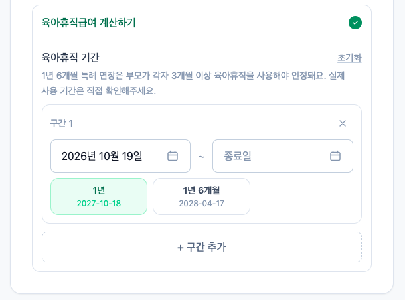Click the 구간 1 label

pyautogui.click(x=62, y=123)
